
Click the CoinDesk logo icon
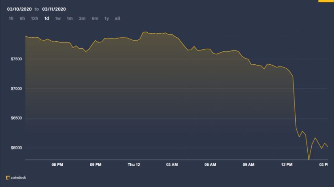point(8,178)
